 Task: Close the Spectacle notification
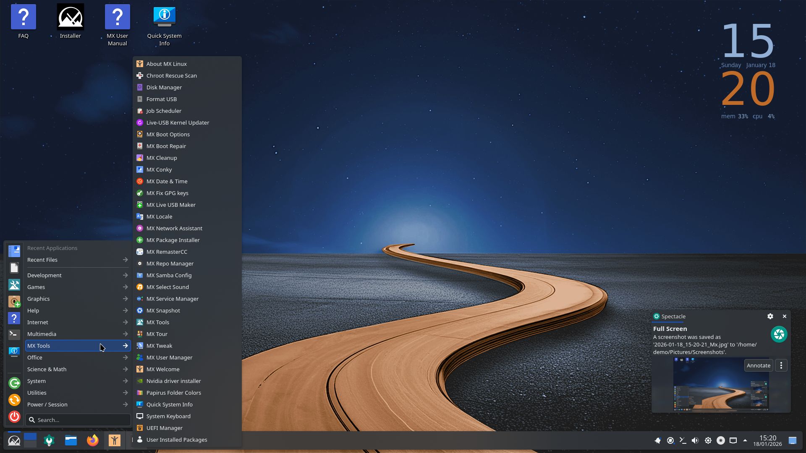(x=784, y=316)
